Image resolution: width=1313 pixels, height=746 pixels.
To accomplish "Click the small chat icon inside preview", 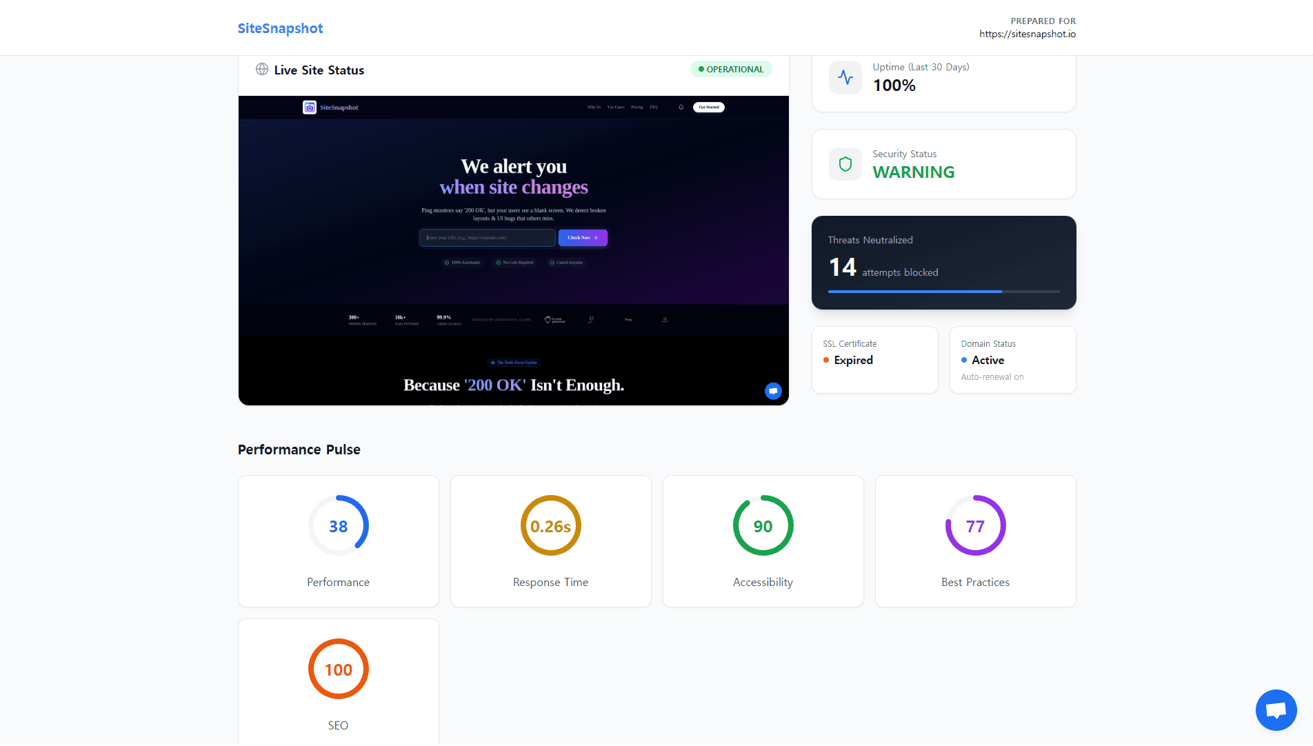I will pos(773,391).
